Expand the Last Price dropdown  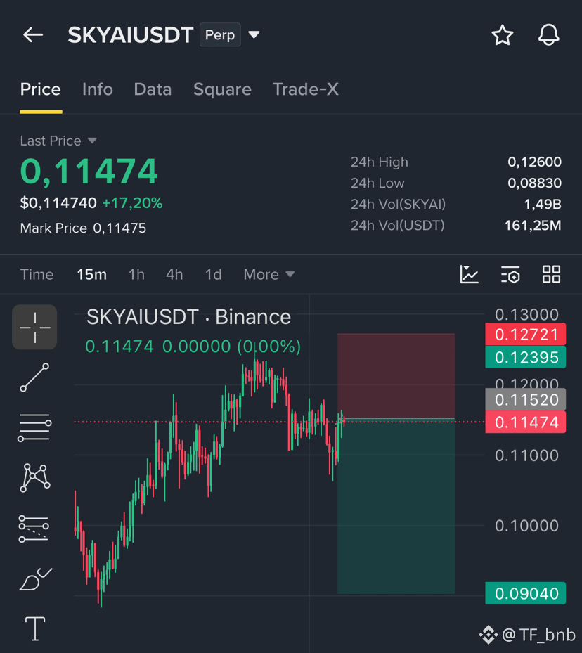(92, 141)
